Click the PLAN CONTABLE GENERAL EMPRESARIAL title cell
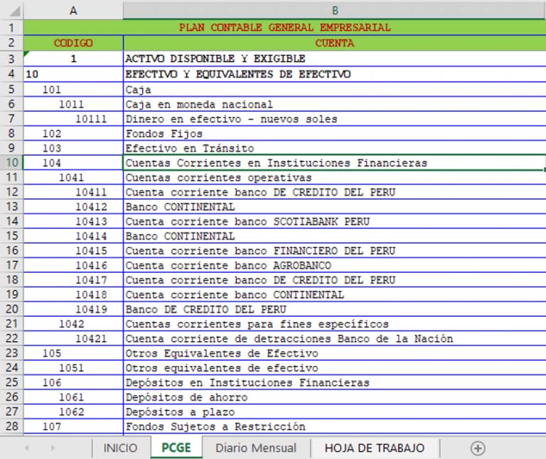This screenshot has height=459, width=546. [284, 28]
